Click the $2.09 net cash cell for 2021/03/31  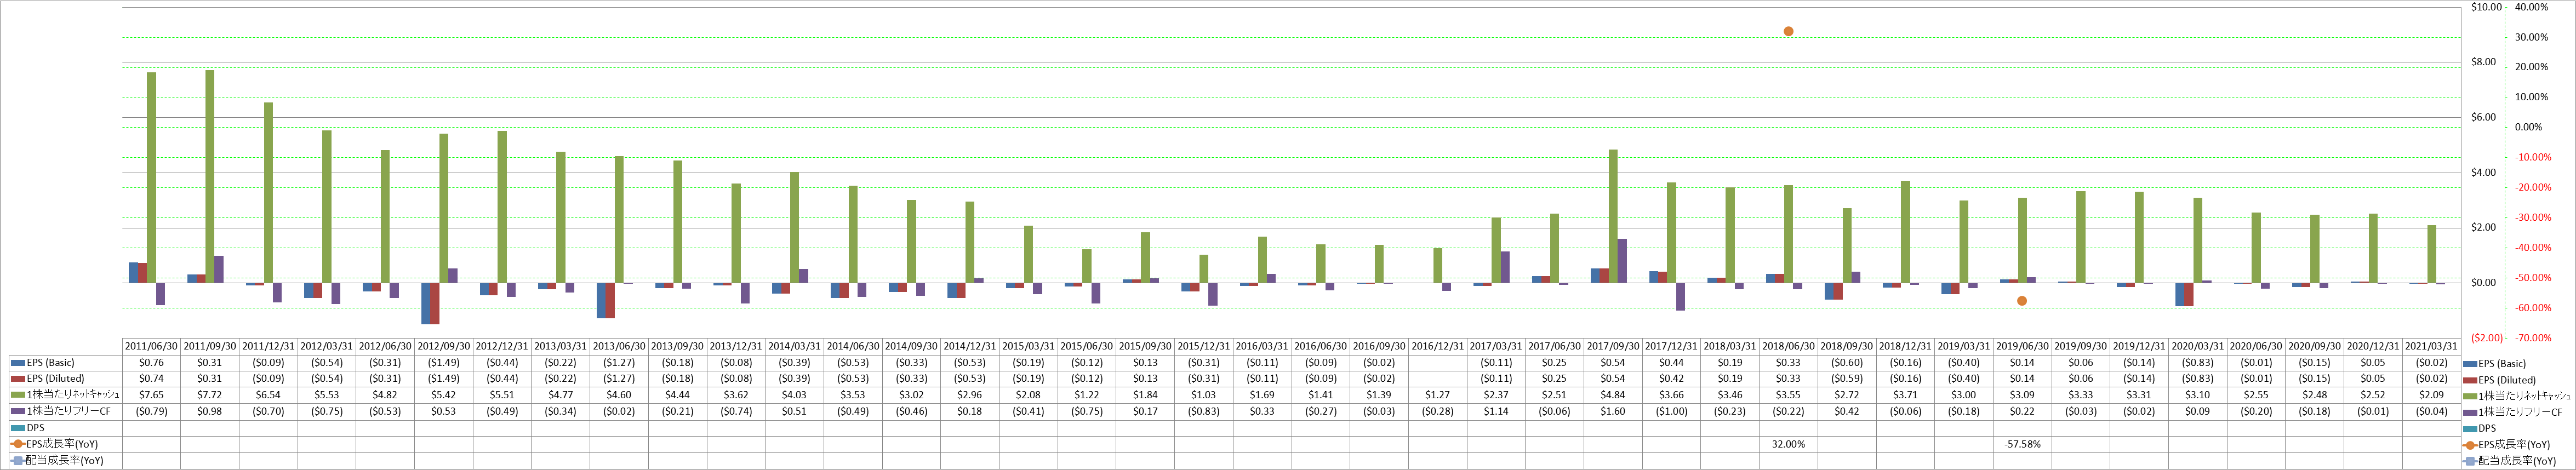tap(2432, 395)
